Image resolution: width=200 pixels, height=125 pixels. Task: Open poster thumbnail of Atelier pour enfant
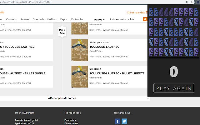coord(80,50)
